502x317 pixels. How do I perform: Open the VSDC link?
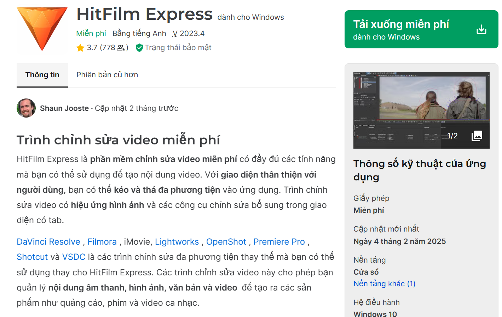74,257
